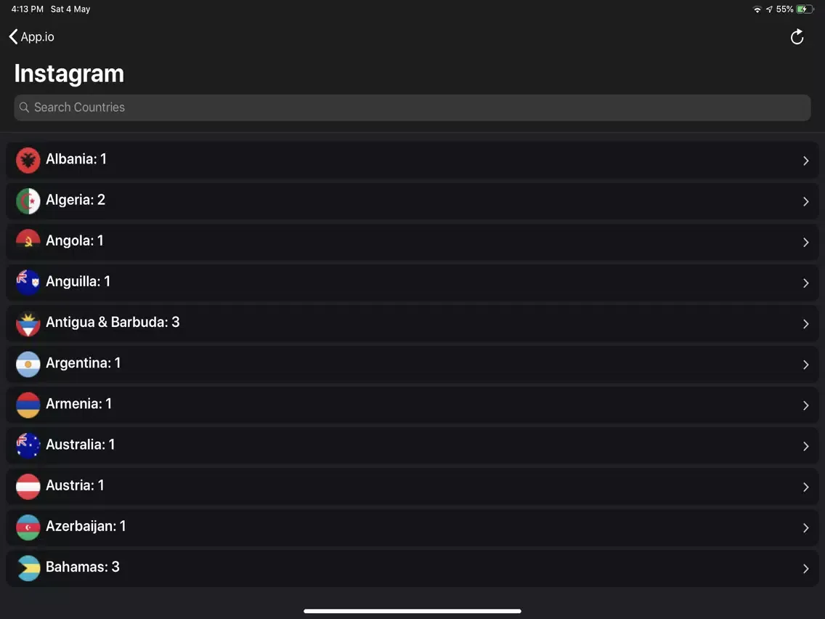Open the Bahamas: 3 entry
The height and width of the screenshot is (619, 825).
tap(82, 567)
